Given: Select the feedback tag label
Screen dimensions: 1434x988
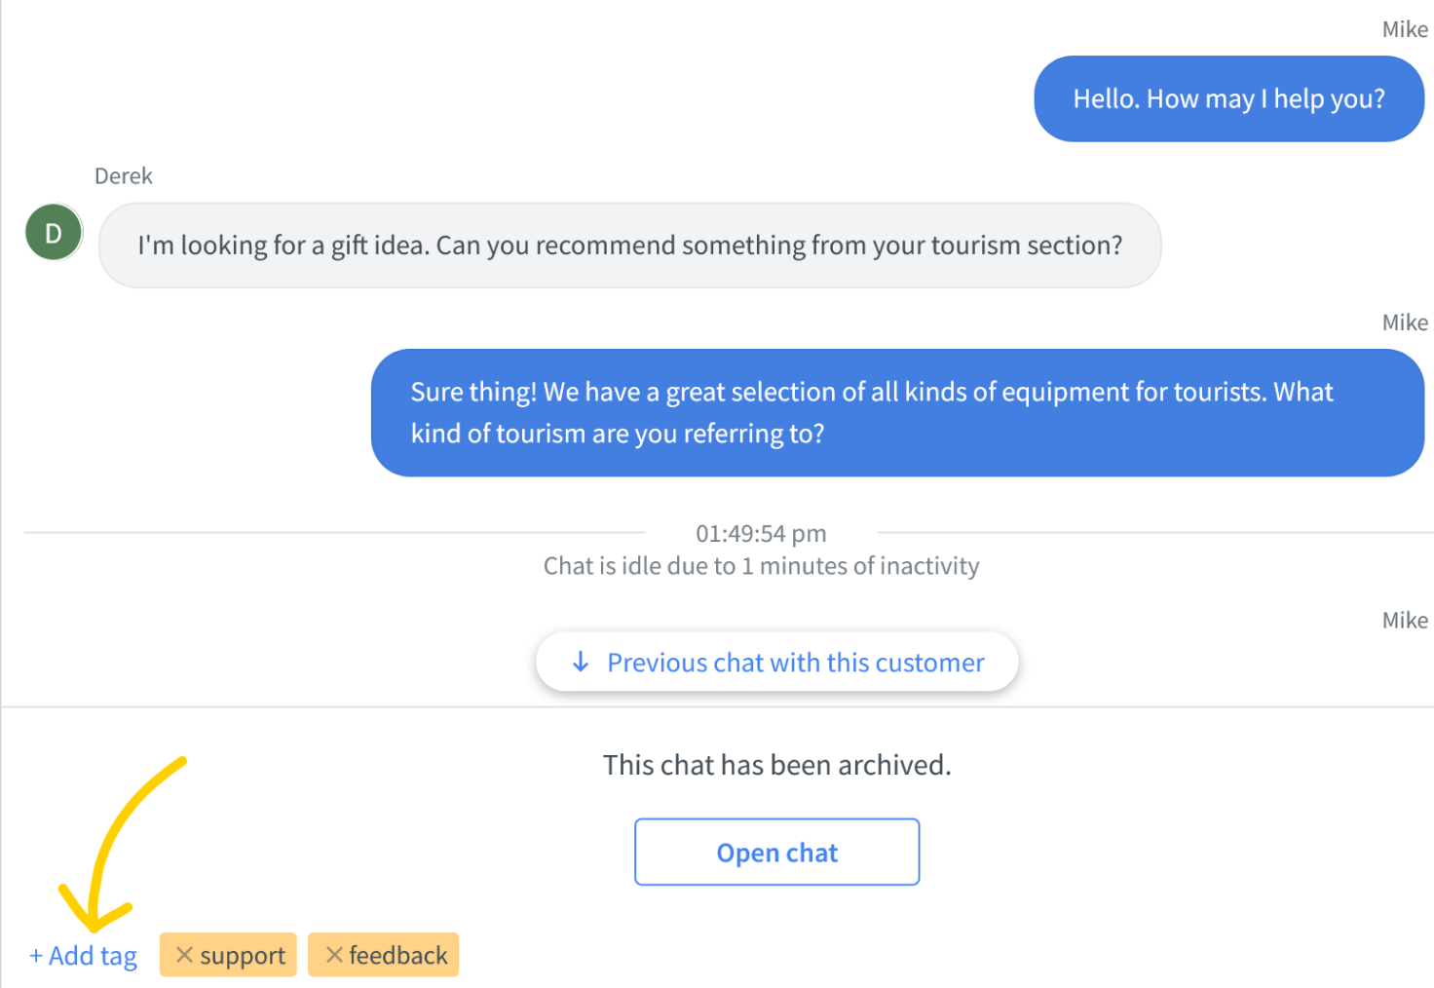Looking at the screenshot, I should (x=398, y=955).
